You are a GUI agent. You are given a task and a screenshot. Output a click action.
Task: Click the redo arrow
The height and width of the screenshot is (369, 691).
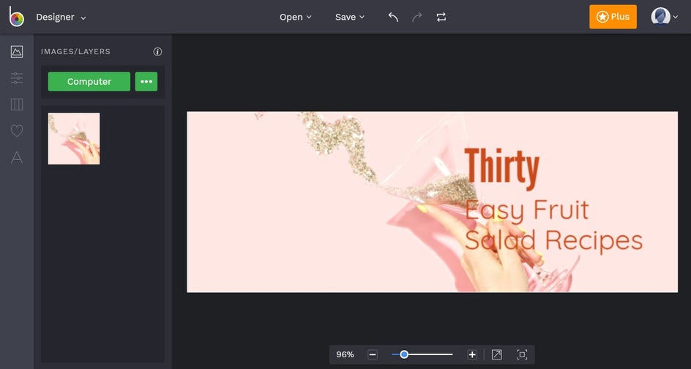pyautogui.click(x=417, y=17)
